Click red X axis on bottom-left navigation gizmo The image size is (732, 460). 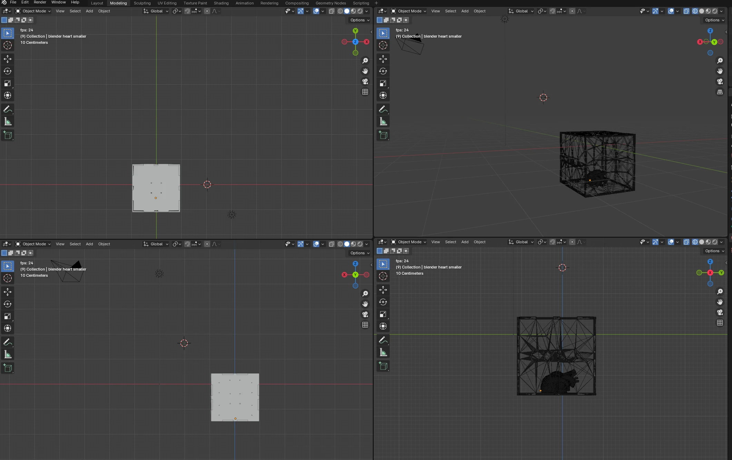(x=344, y=275)
